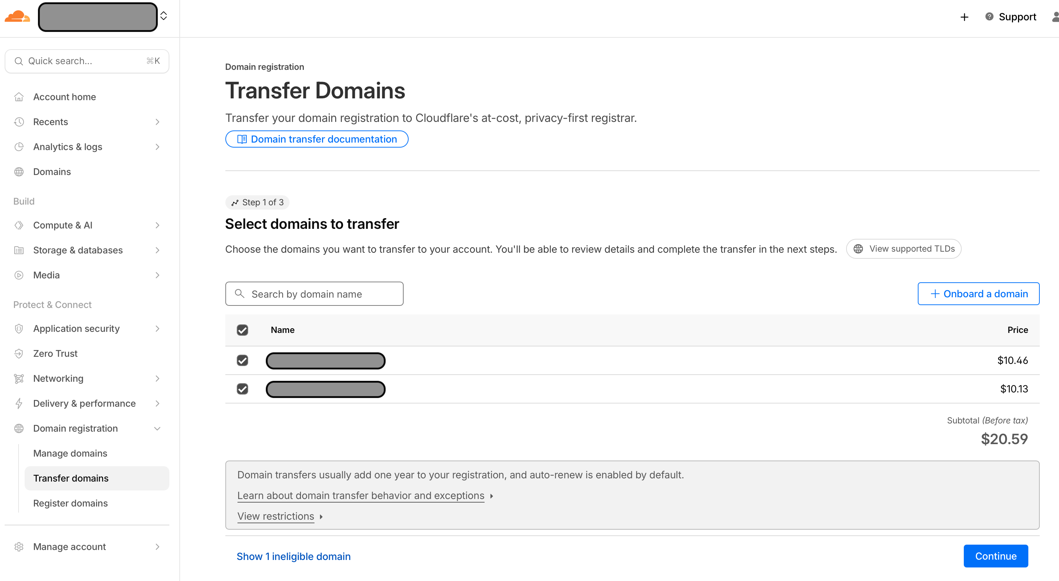Image resolution: width=1059 pixels, height=581 pixels.
Task: Click the Recents clock icon
Action: 19,122
